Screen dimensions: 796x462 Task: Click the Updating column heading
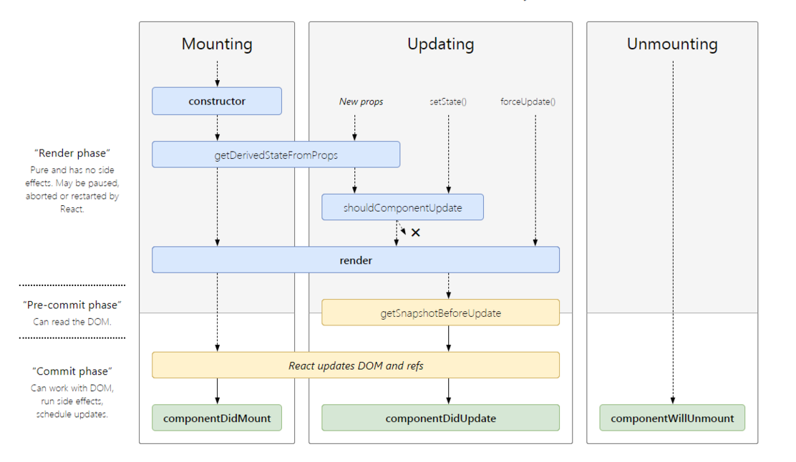point(441,44)
